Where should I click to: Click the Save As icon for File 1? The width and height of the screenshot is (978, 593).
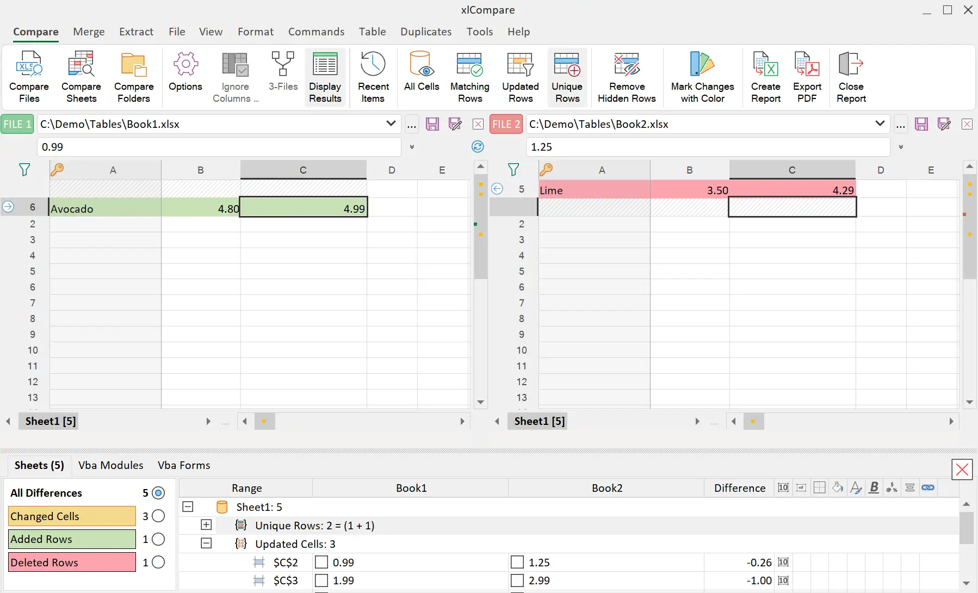[x=455, y=124]
